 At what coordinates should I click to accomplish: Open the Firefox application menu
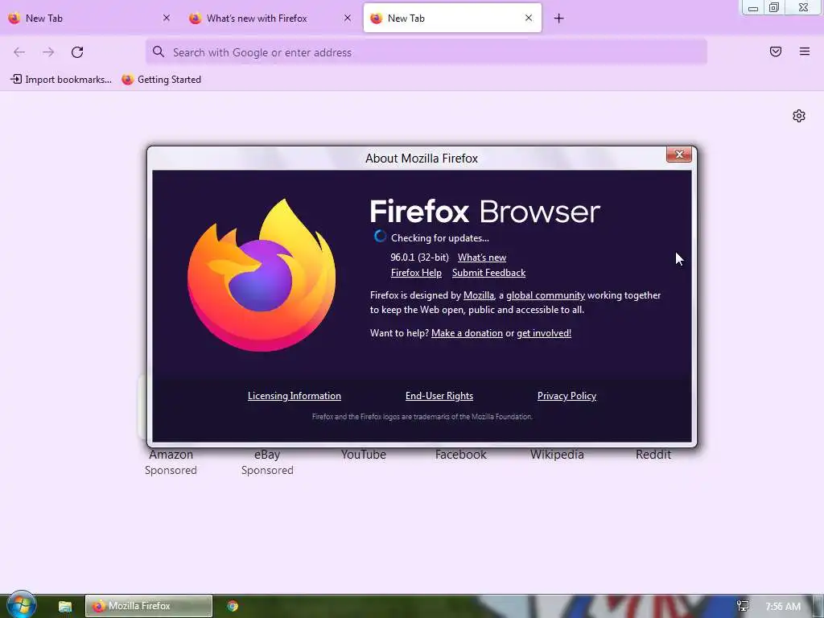click(x=805, y=51)
